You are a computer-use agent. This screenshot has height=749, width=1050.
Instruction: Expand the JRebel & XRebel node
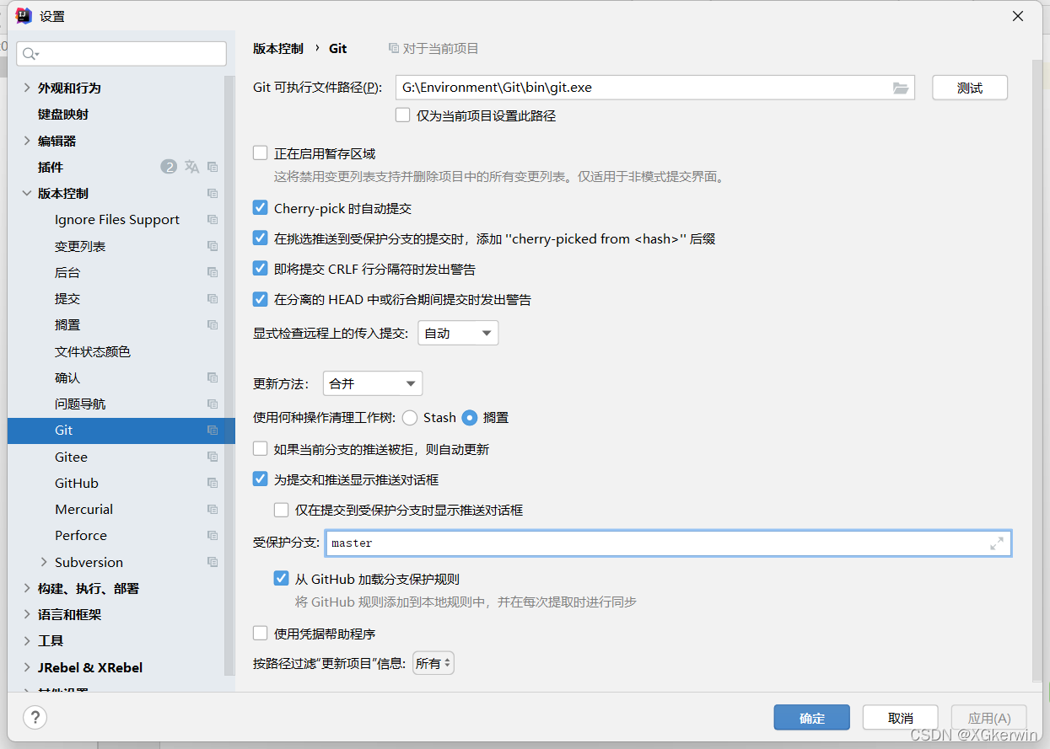(27, 667)
